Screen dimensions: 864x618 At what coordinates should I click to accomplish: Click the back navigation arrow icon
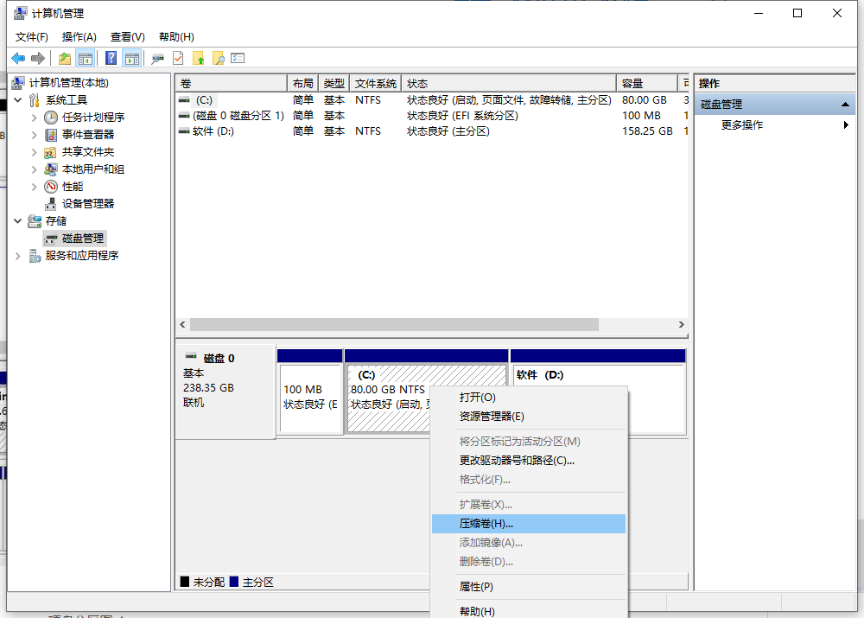pyautogui.click(x=18, y=57)
